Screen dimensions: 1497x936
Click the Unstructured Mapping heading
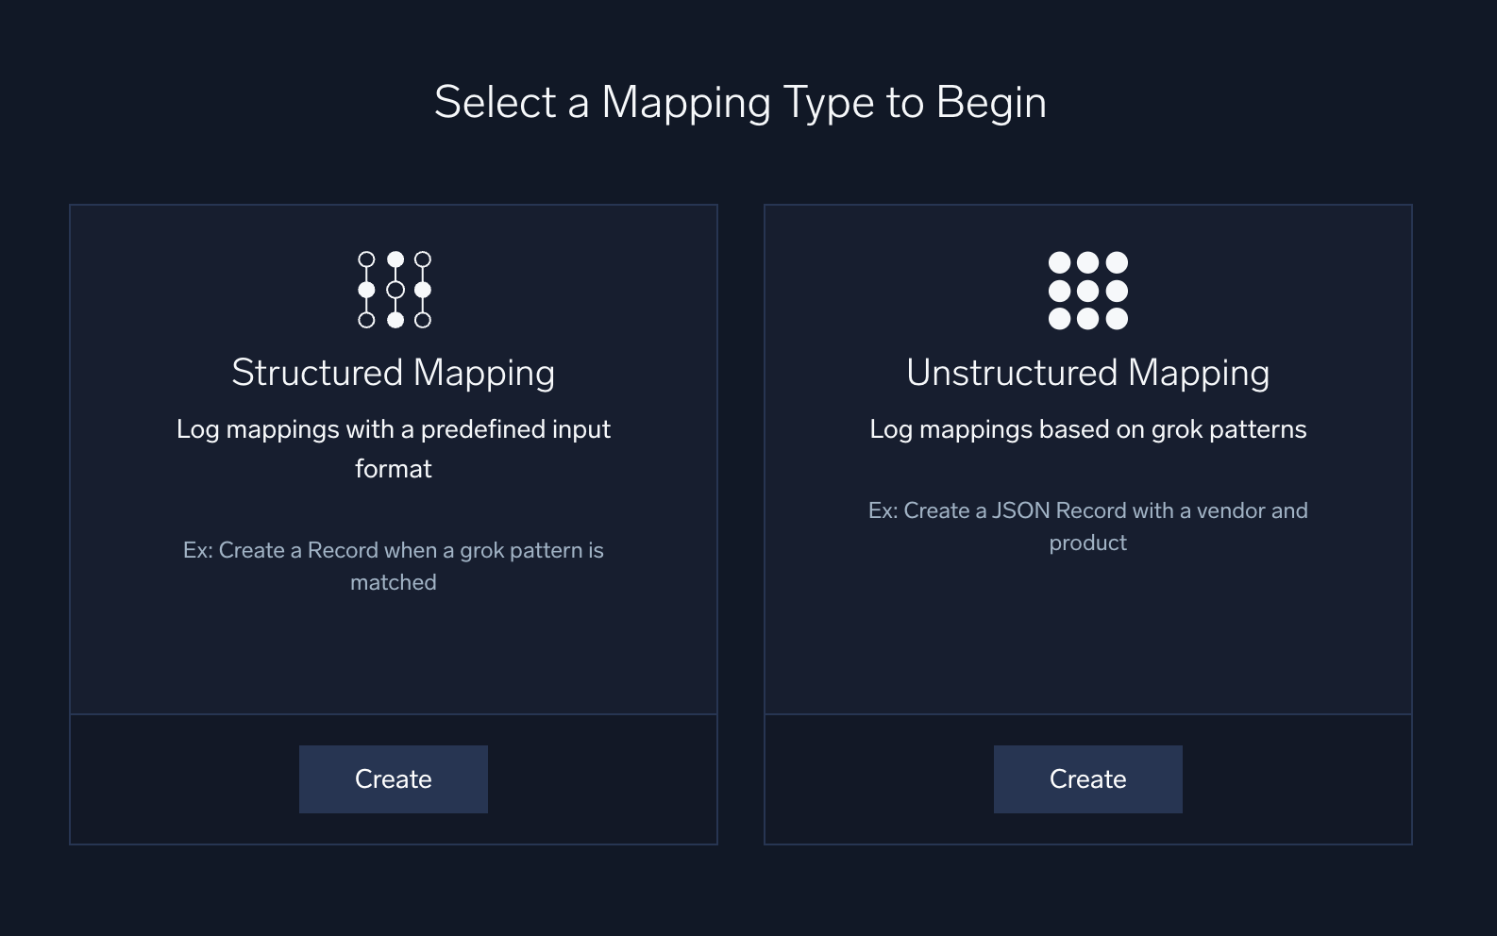(x=1087, y=372)
